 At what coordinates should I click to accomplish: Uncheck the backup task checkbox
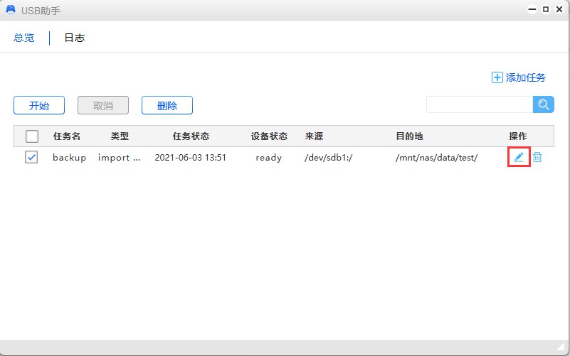pyautogui.click(x=32, y=158)
